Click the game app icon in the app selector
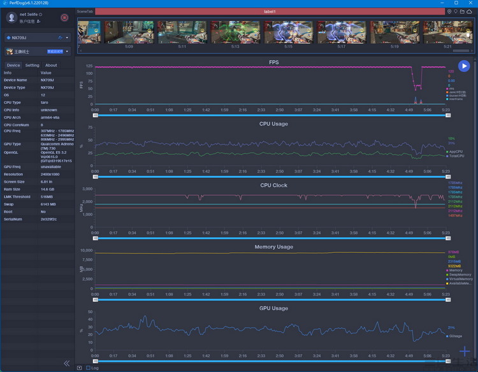This screenshot has width=478, height=372. [10, 52]
